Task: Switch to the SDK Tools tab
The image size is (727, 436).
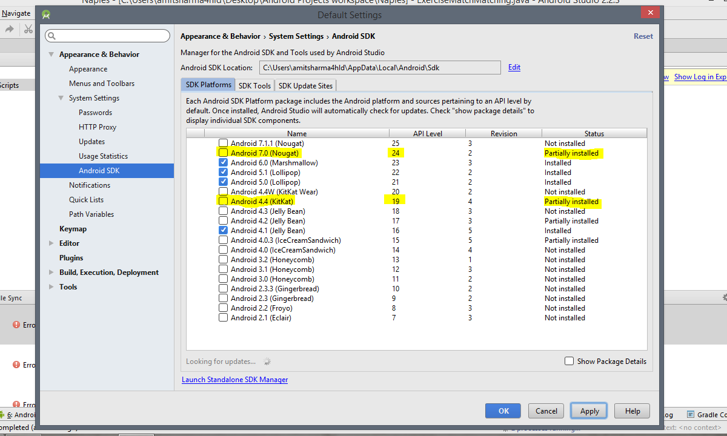Action: [x=254, y=86]
